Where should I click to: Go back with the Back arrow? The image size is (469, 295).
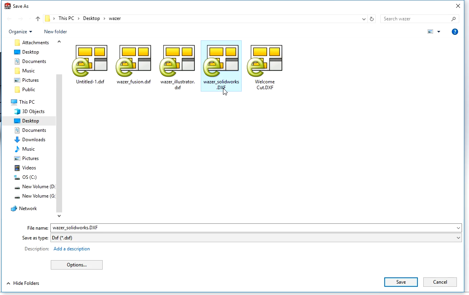click(9, 19)
